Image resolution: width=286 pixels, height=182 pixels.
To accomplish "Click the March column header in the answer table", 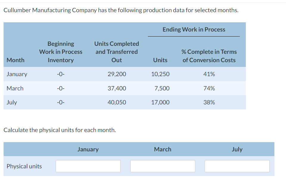I will point(162,149).
